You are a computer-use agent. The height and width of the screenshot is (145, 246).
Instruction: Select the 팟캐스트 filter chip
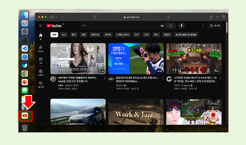(x=95, y=35)
